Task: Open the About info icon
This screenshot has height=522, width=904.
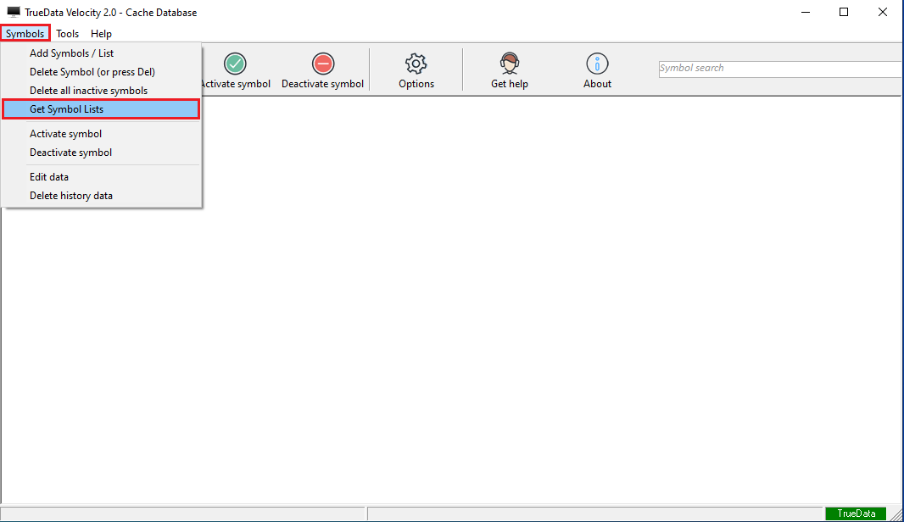Action: coord(597,64)
